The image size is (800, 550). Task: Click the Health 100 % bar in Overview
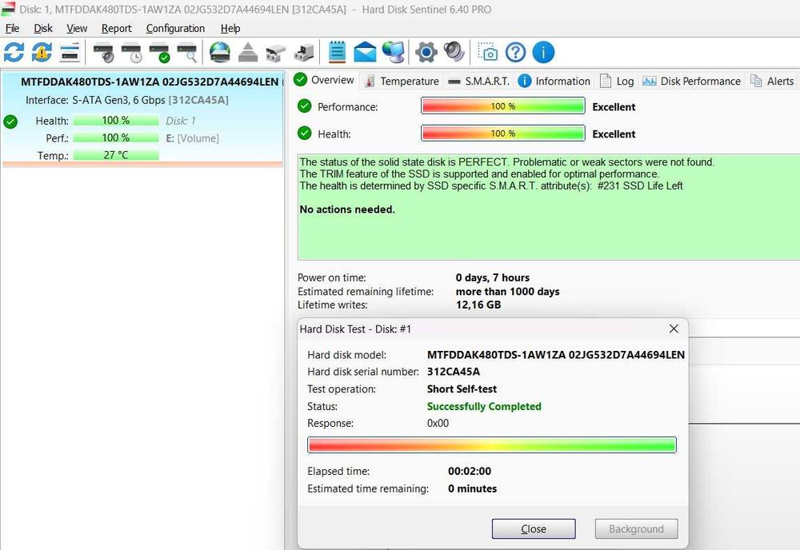coord(503,133)
